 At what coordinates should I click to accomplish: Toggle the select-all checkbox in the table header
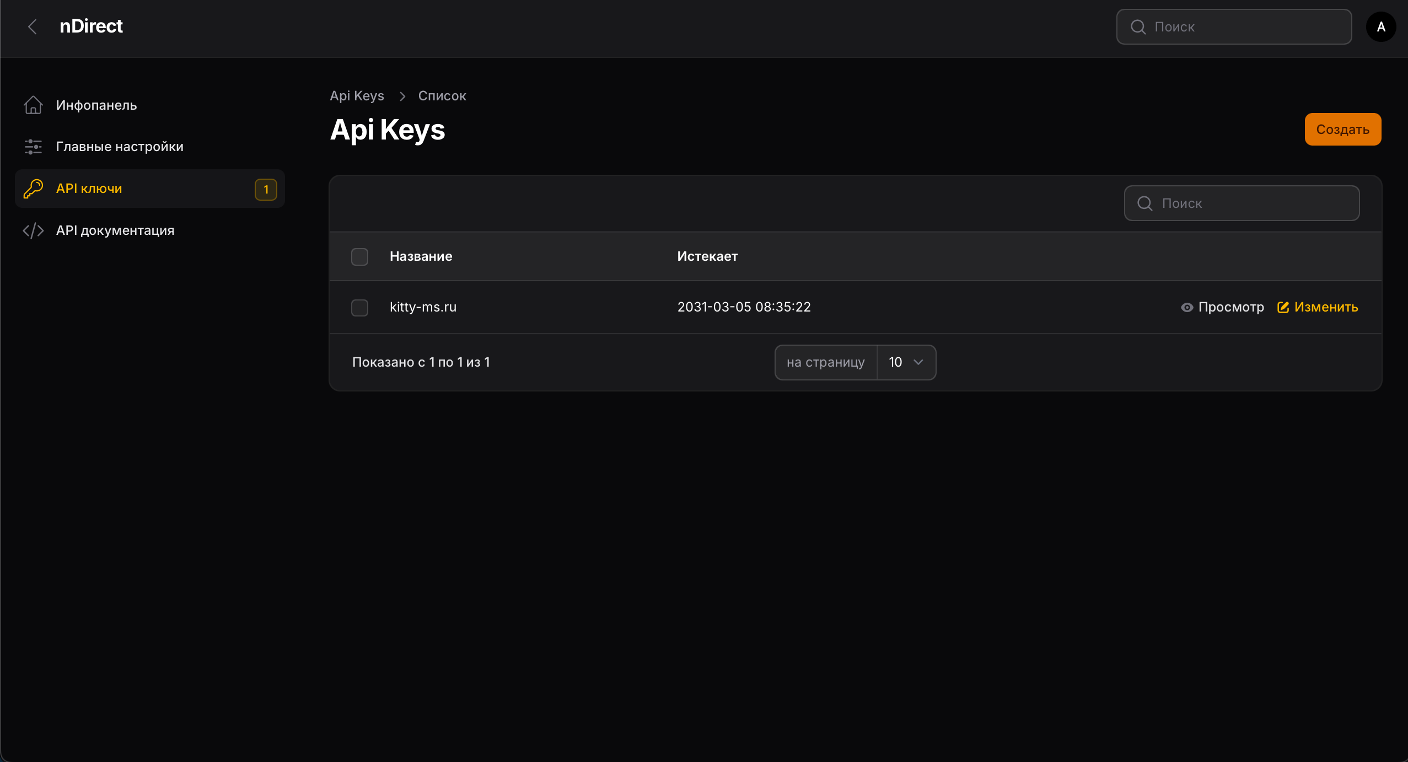359,257
